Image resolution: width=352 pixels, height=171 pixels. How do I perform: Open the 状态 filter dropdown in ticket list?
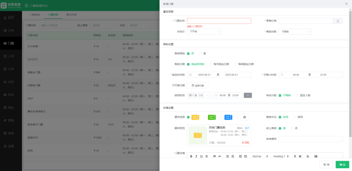141,25
